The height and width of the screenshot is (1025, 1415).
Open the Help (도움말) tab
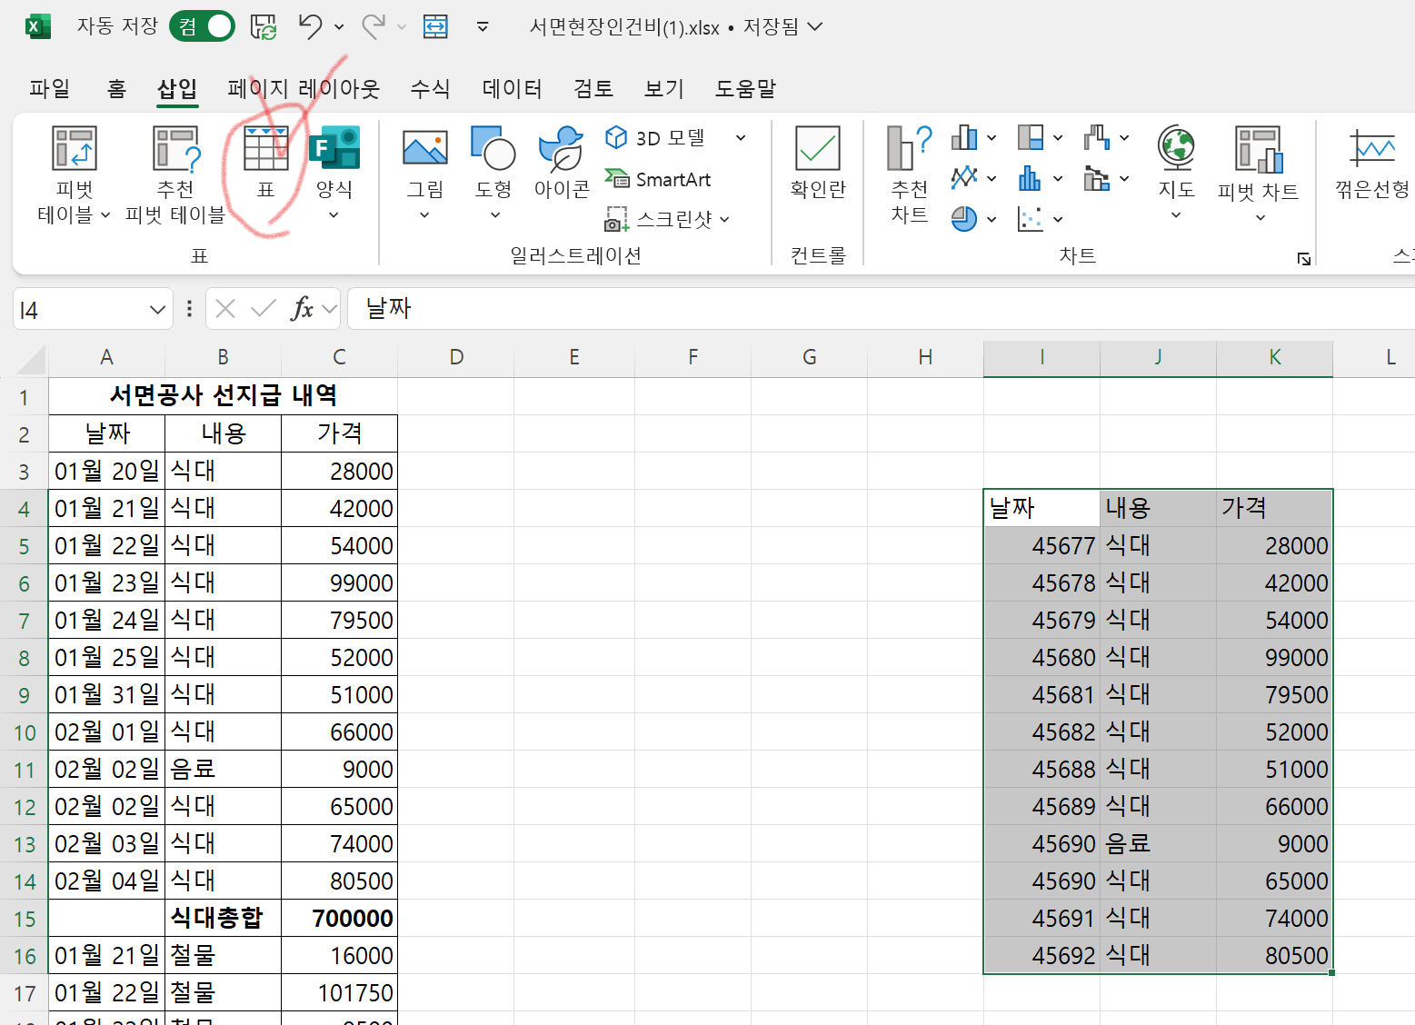click(745, 88)
